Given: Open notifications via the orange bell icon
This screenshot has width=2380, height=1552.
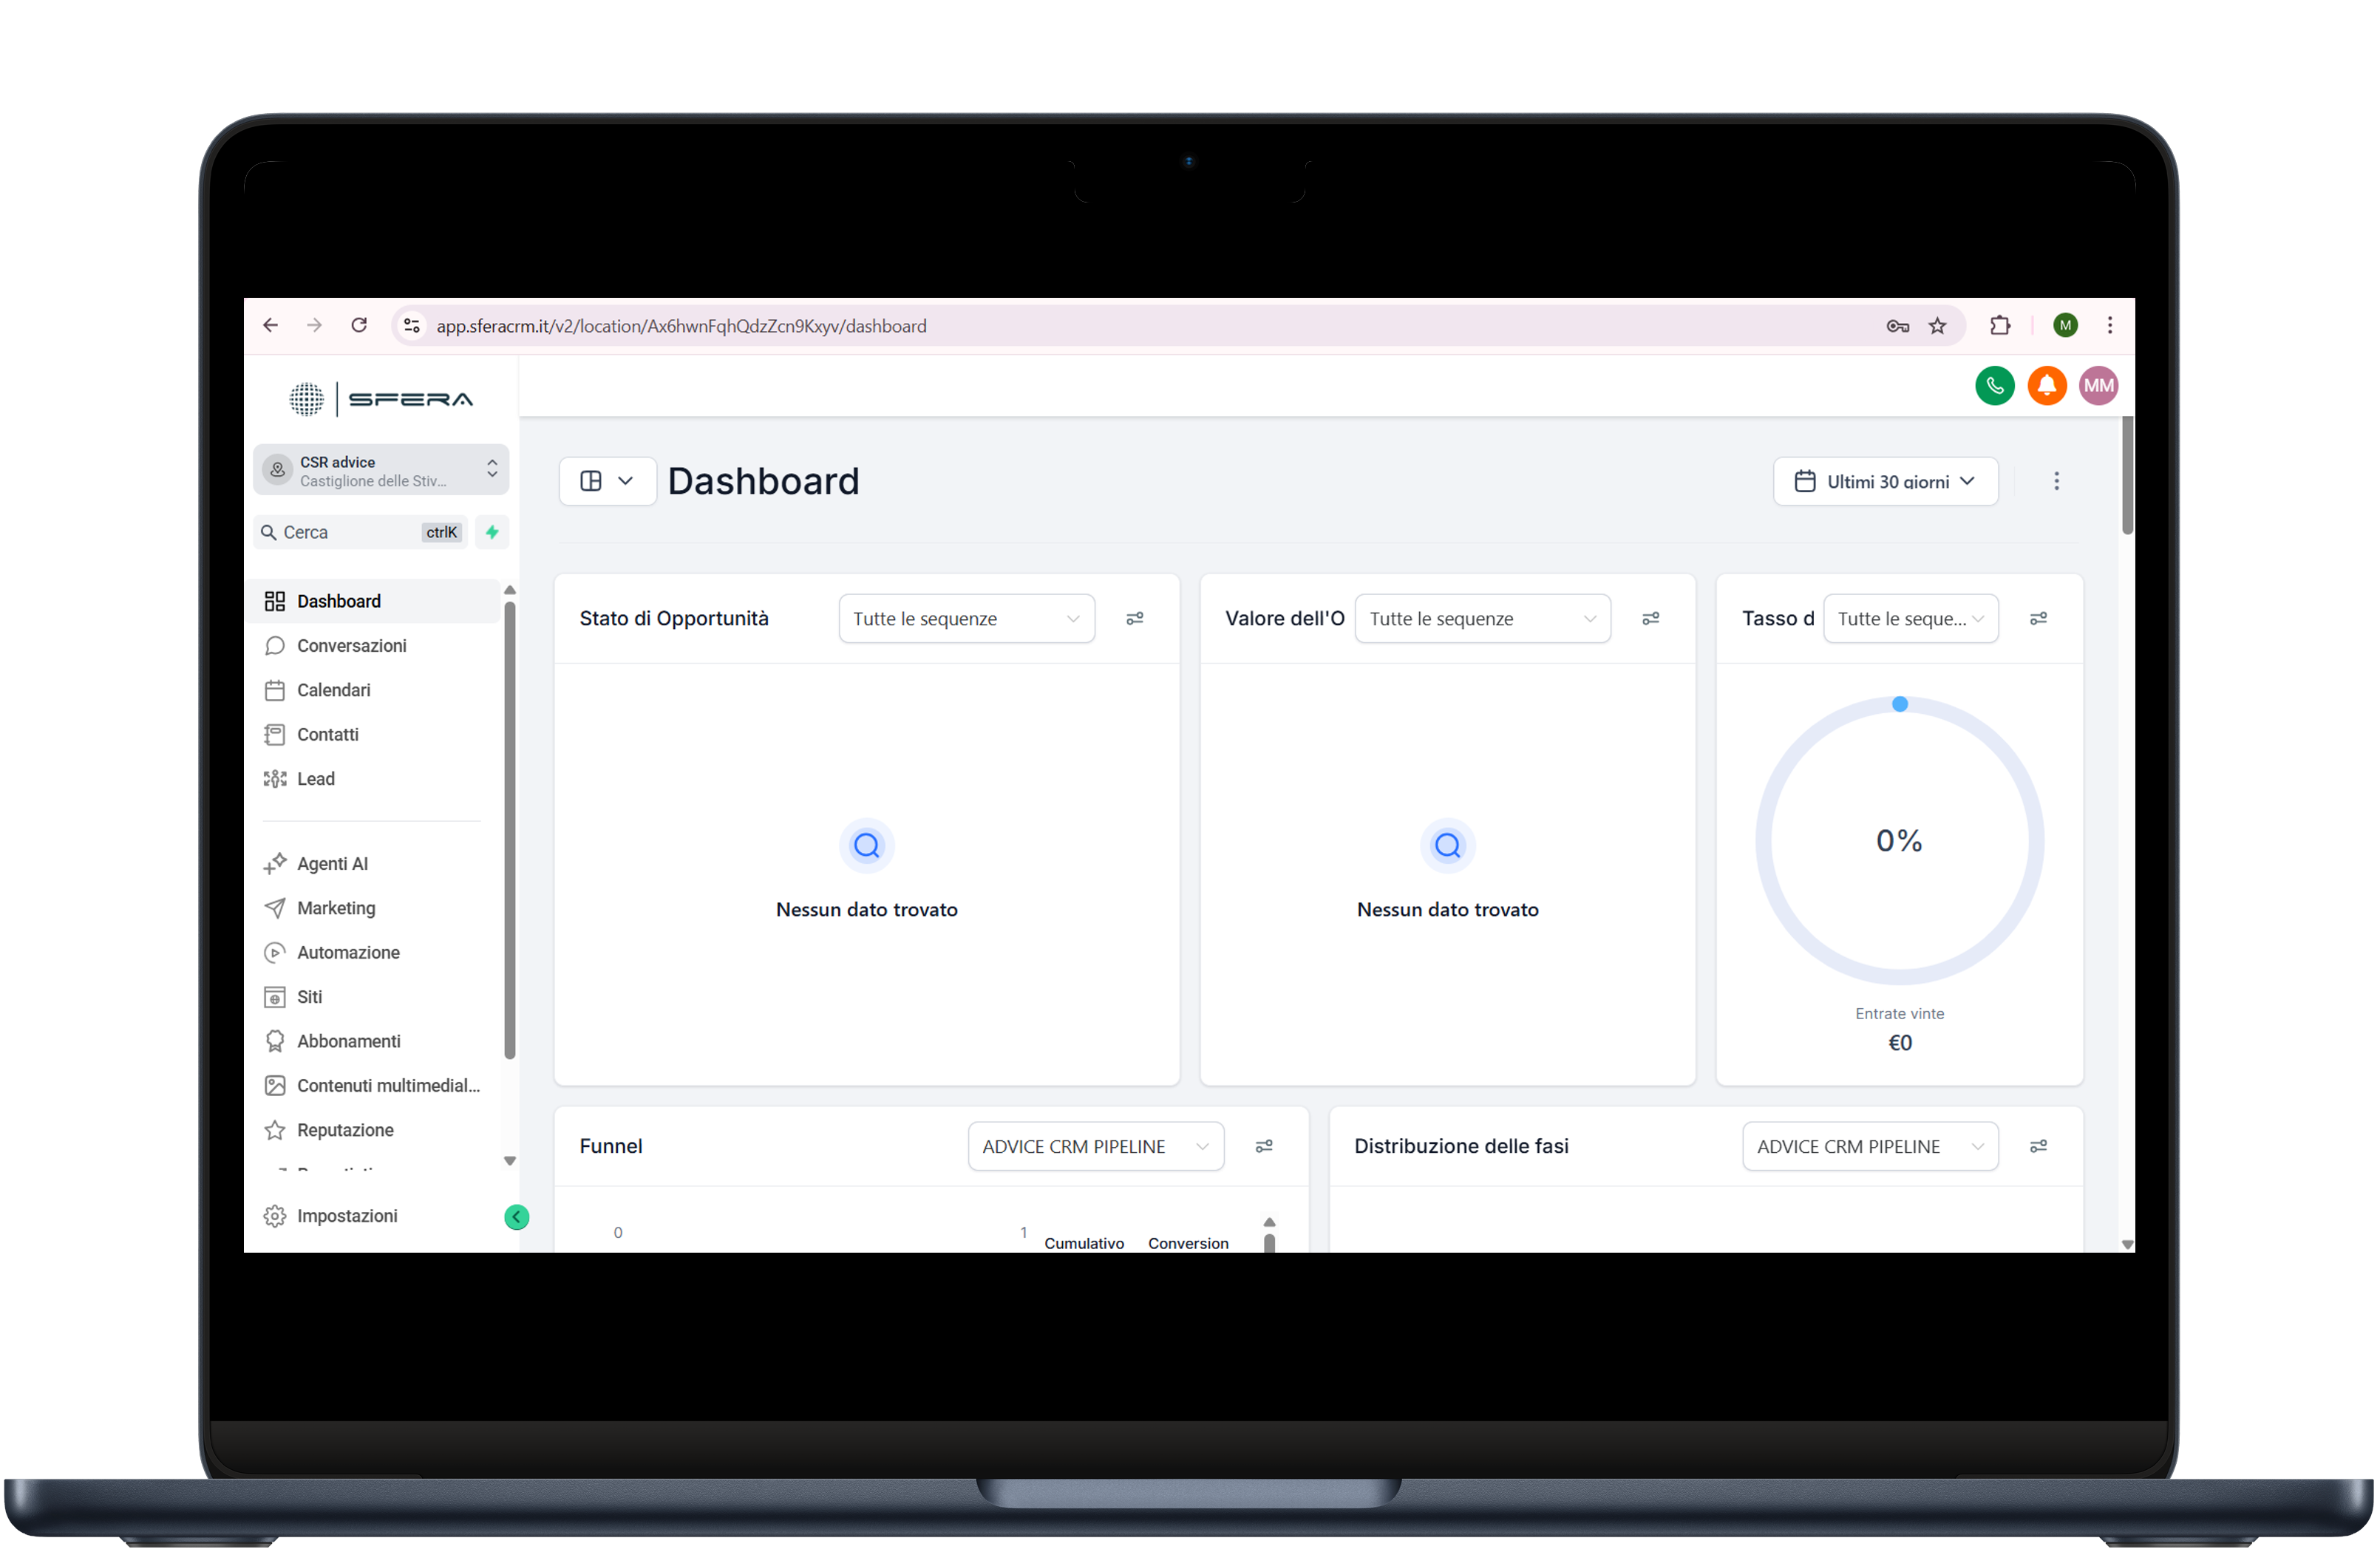Looking at the screenshot, I should coord(2046,386).
